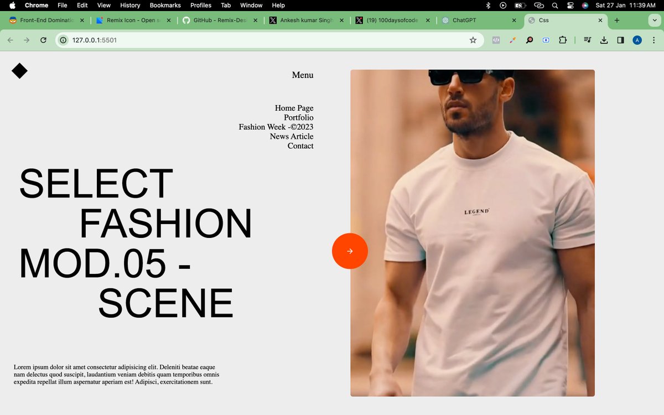This screenshot has width=664, height=415.
Task: Open the color picker eyedropper extension
Action: coord(513,40)
